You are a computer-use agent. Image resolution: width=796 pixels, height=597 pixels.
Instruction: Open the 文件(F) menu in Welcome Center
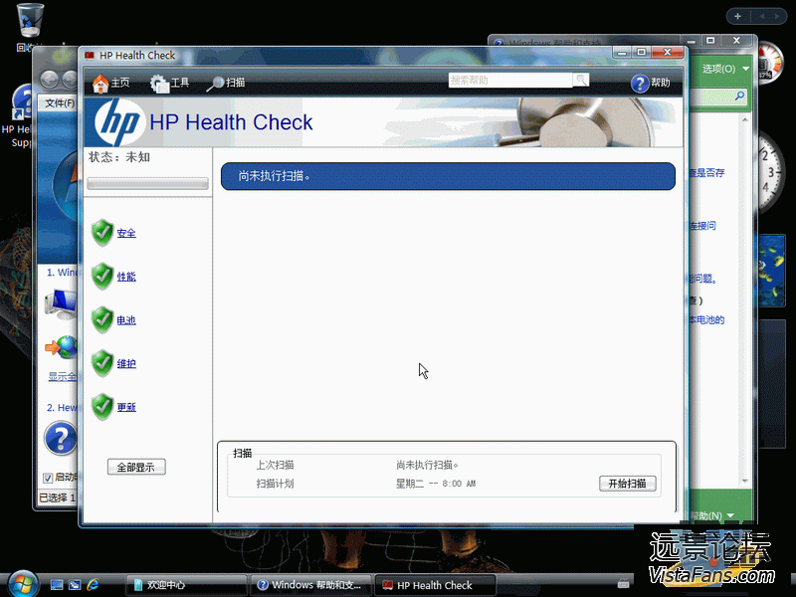[x=60, y=103]
